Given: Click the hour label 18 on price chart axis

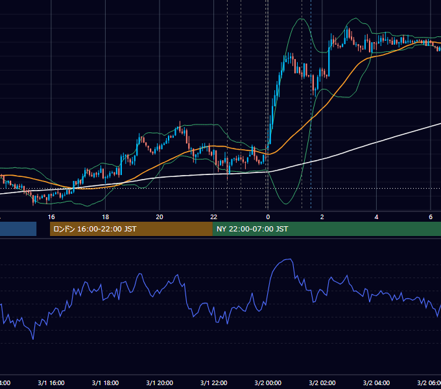Looking at the screenshot, I should pyautogui.click(x=105, y=217).
